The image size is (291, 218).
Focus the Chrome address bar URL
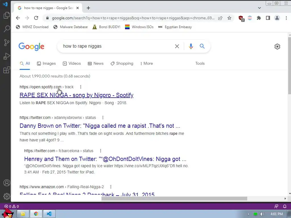pyautogui.click(x=133, y=18)
